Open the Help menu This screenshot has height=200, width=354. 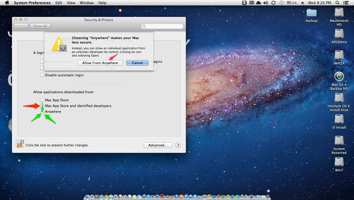pos(102,3)
